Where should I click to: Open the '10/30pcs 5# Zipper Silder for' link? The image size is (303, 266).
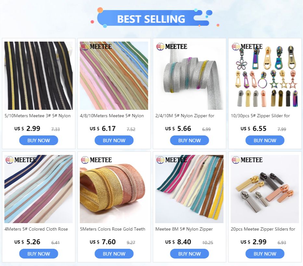(260, 116)
